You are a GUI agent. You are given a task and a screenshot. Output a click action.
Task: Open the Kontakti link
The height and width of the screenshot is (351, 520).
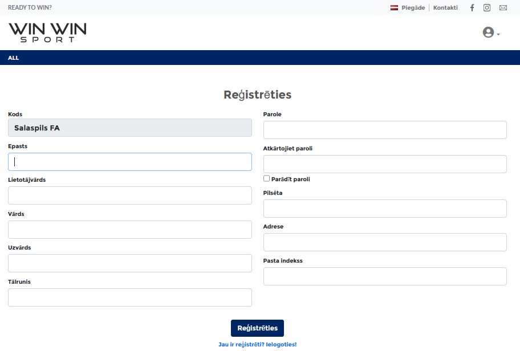pyautogui.click(x=445, y=7)
